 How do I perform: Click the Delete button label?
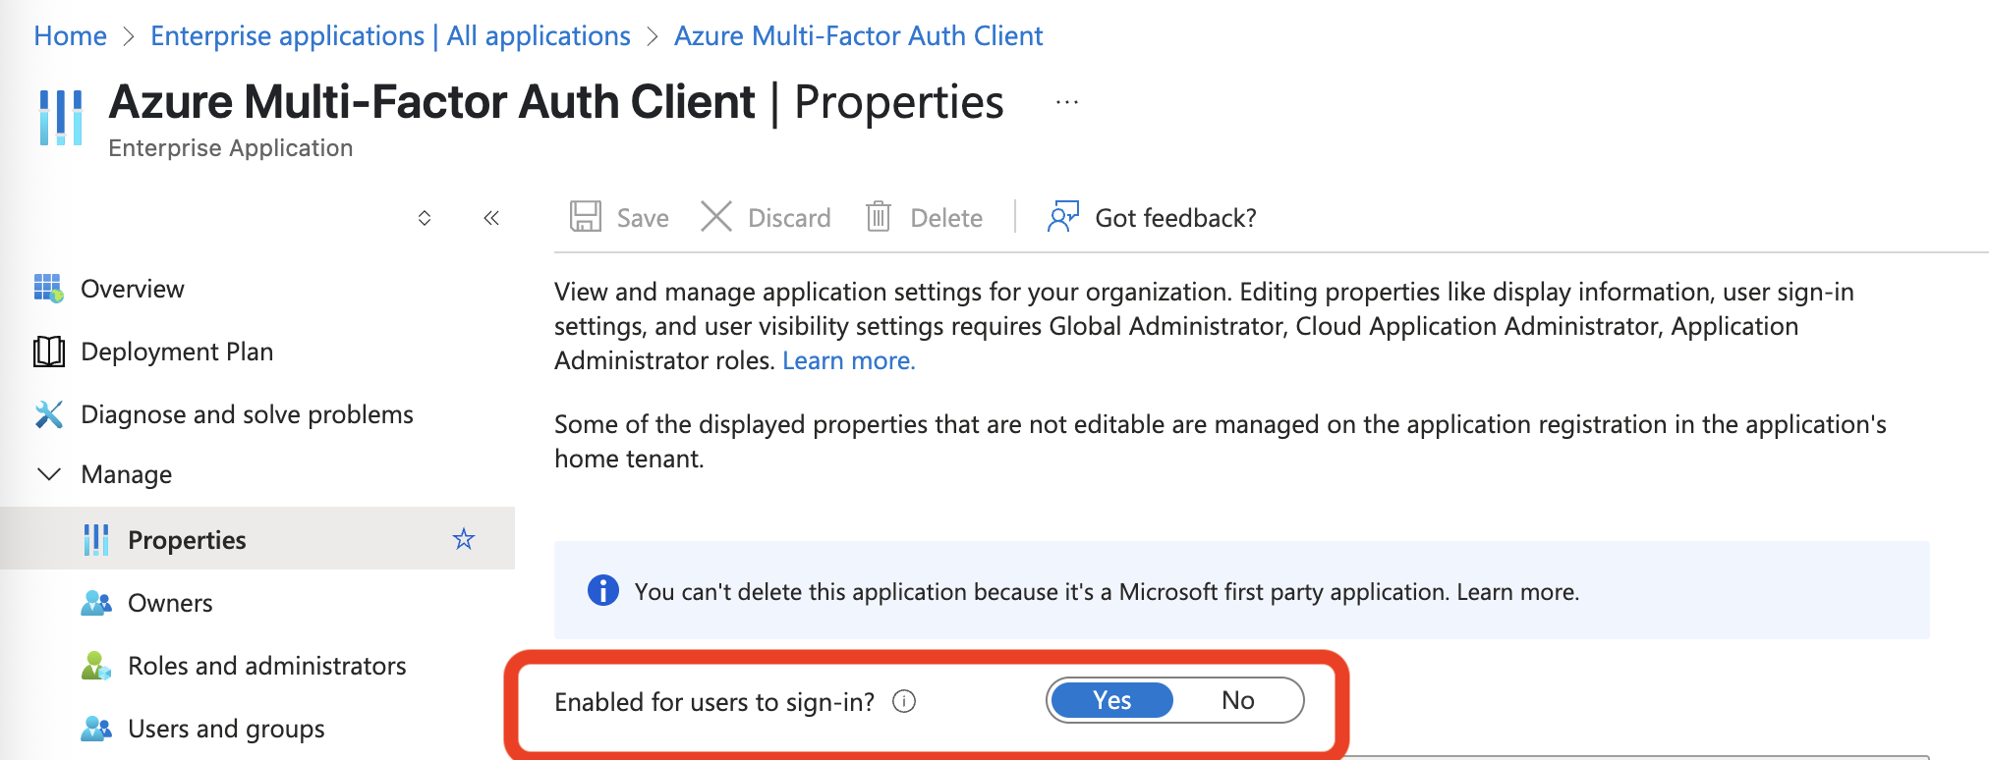(946, 217)
